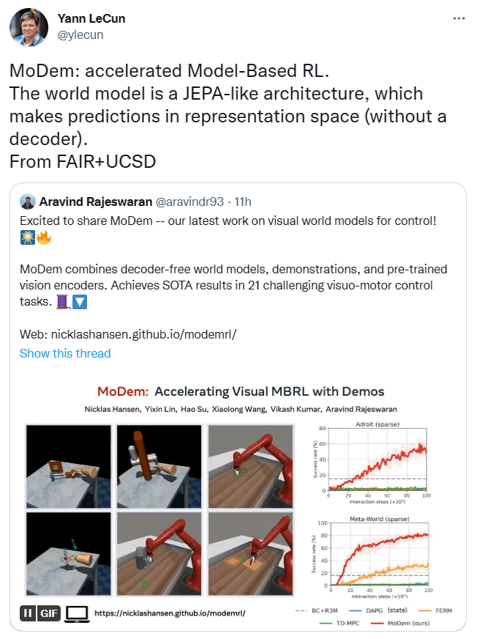The image size is (477, 639).
Task: Click the red MoDem (ours) legend entry
Action: click(397, 624)
